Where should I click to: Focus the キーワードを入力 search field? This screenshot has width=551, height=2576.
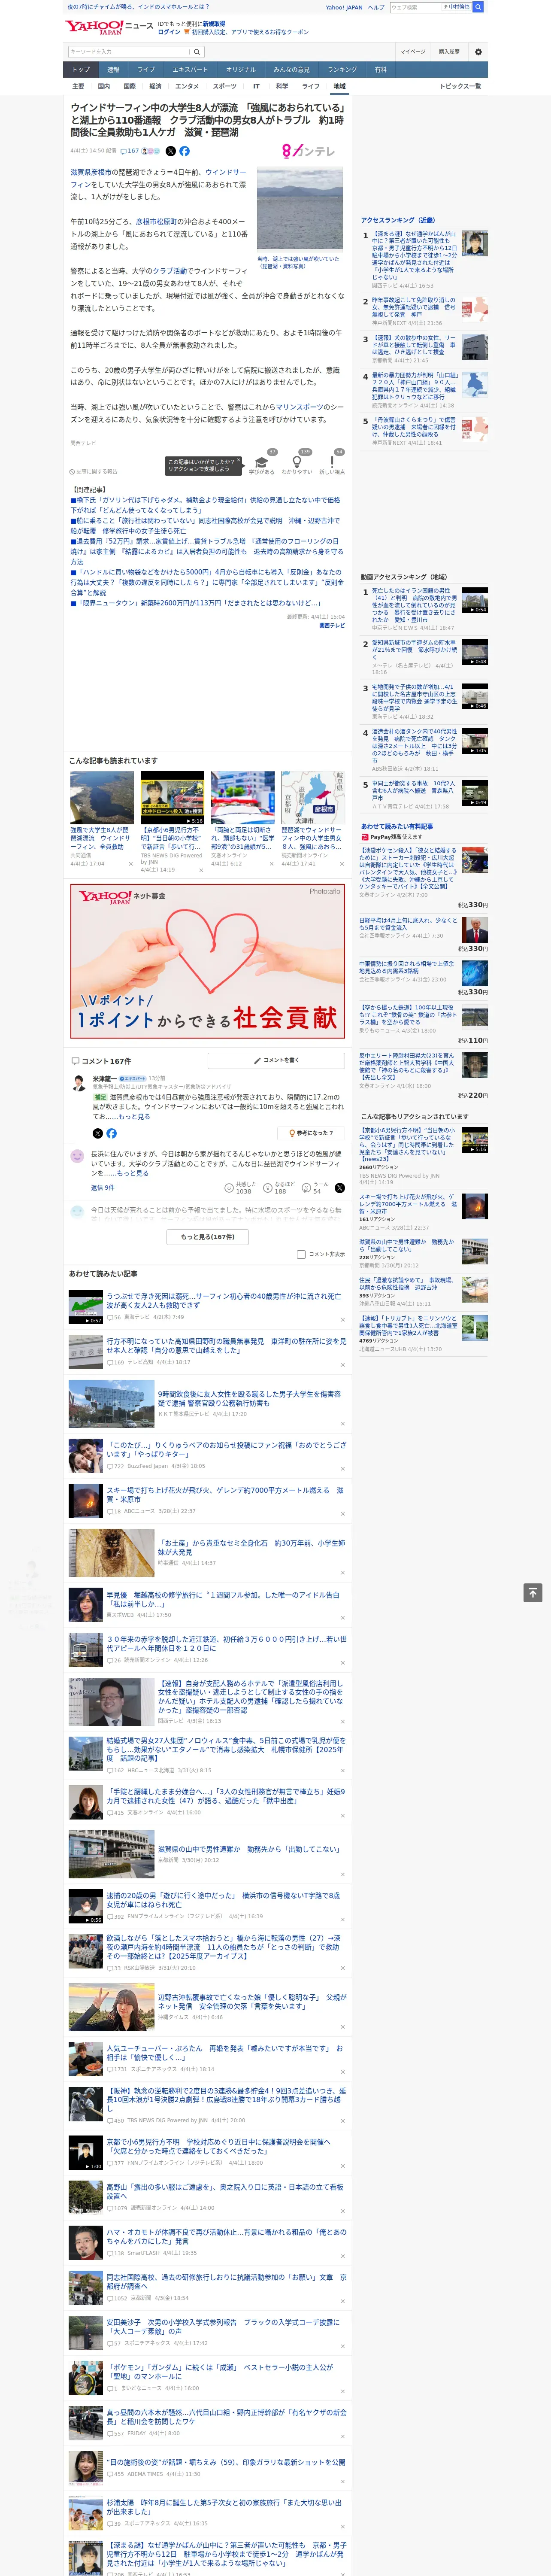point(129,52)
